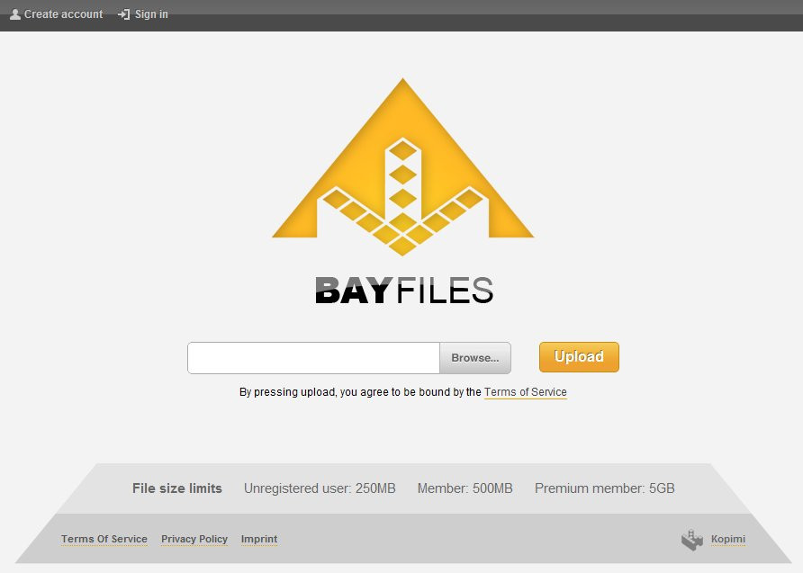This screenshot has width=803, height=573.
Task: Click Browse to choose a file
Action: click(474, 357)
